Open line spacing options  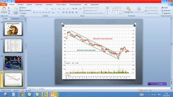[x=81, y=9]
